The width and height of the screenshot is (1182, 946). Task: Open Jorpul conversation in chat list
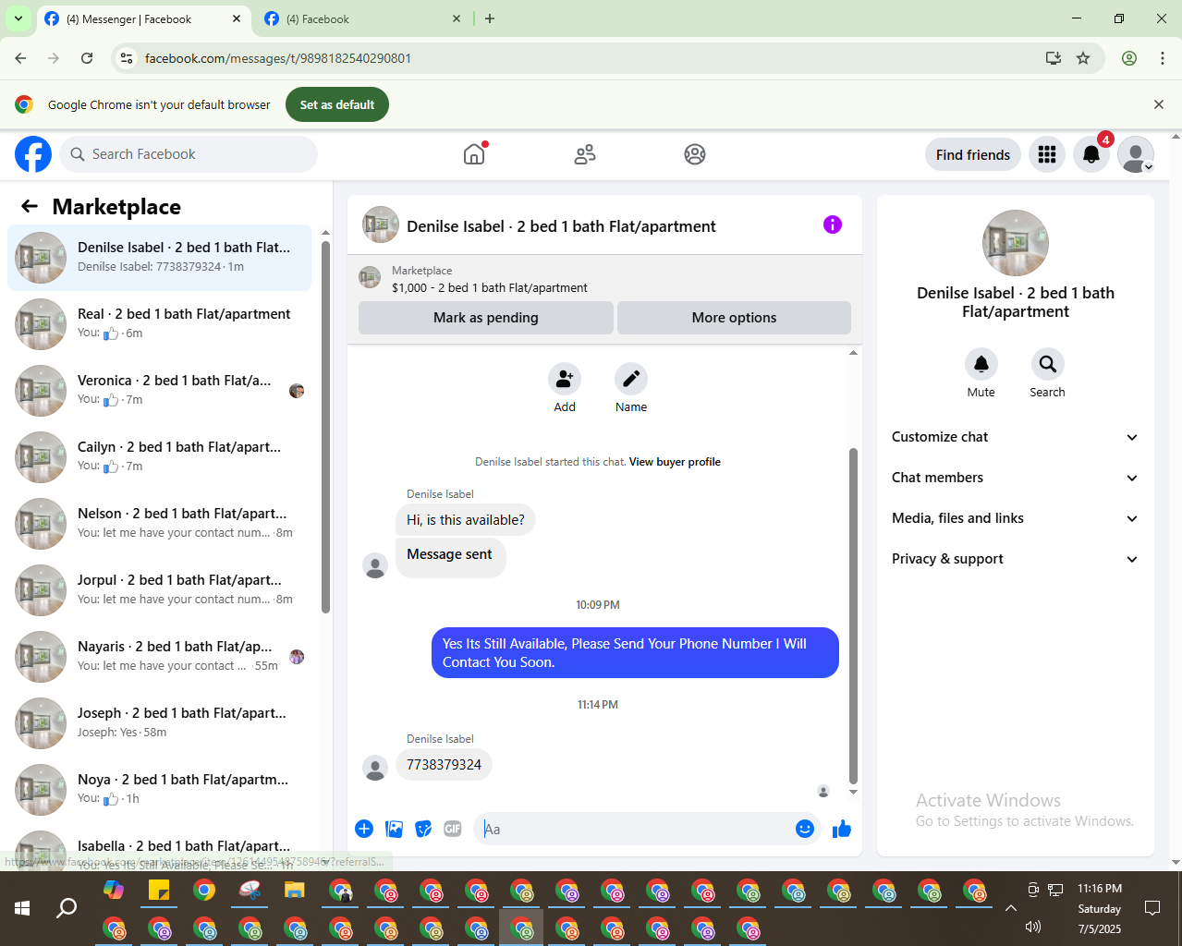pyautogui.click(x=160, y=590)
